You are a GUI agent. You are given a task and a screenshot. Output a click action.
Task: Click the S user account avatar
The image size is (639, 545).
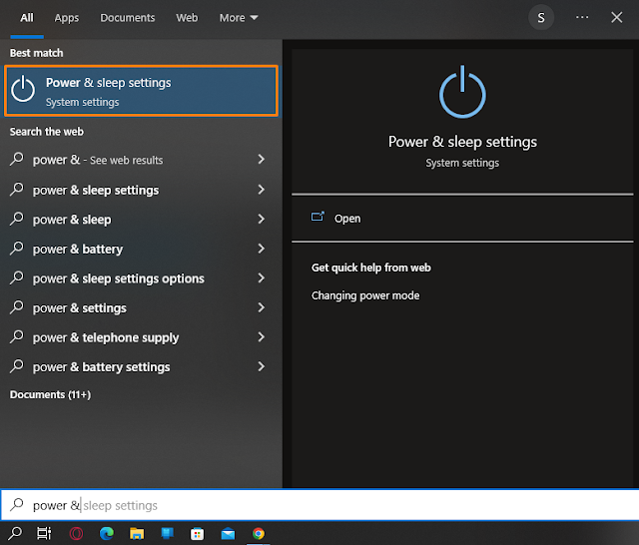[x=541, y=18]
